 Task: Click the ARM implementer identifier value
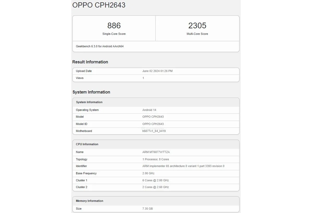pos(183,166)
